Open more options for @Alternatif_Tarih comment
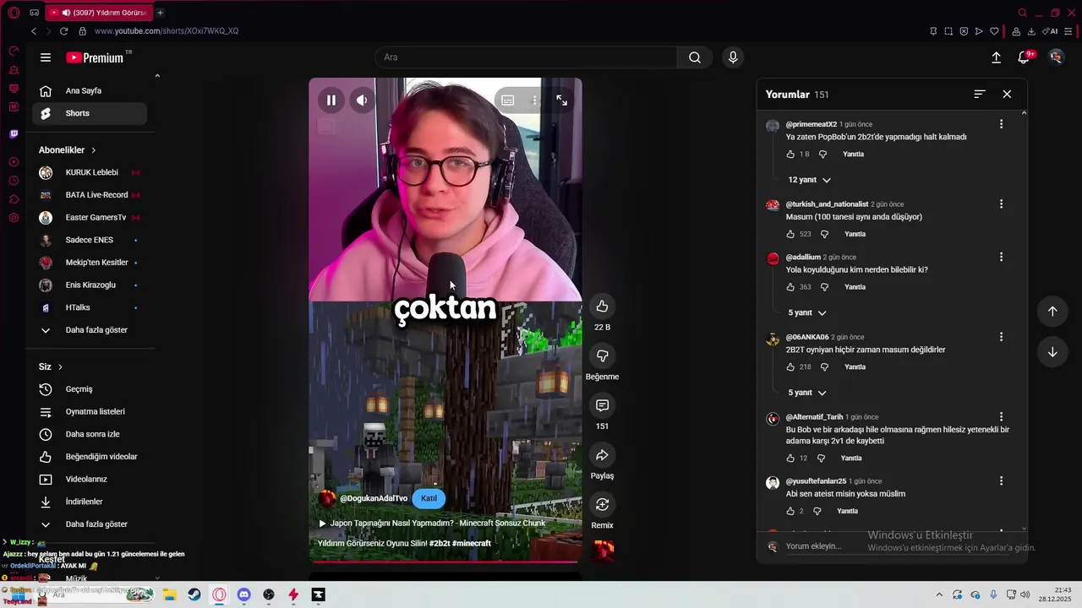The width and height of the screenshot is (1082, 608). pos(1001,417)
